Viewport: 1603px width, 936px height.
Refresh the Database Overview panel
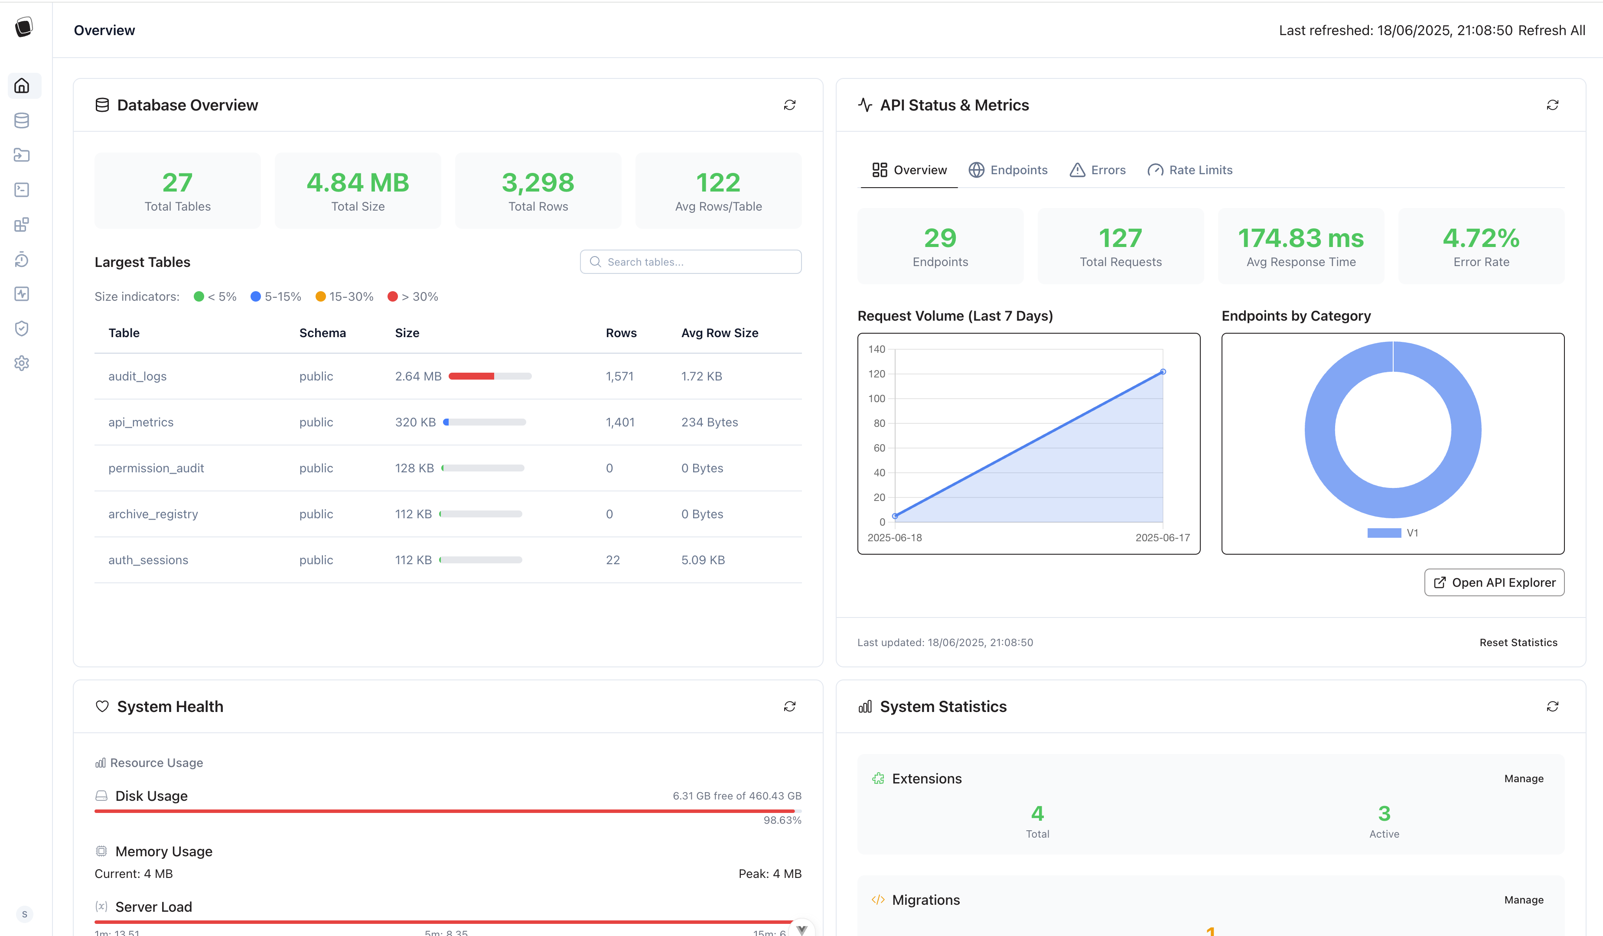point(789,105)
